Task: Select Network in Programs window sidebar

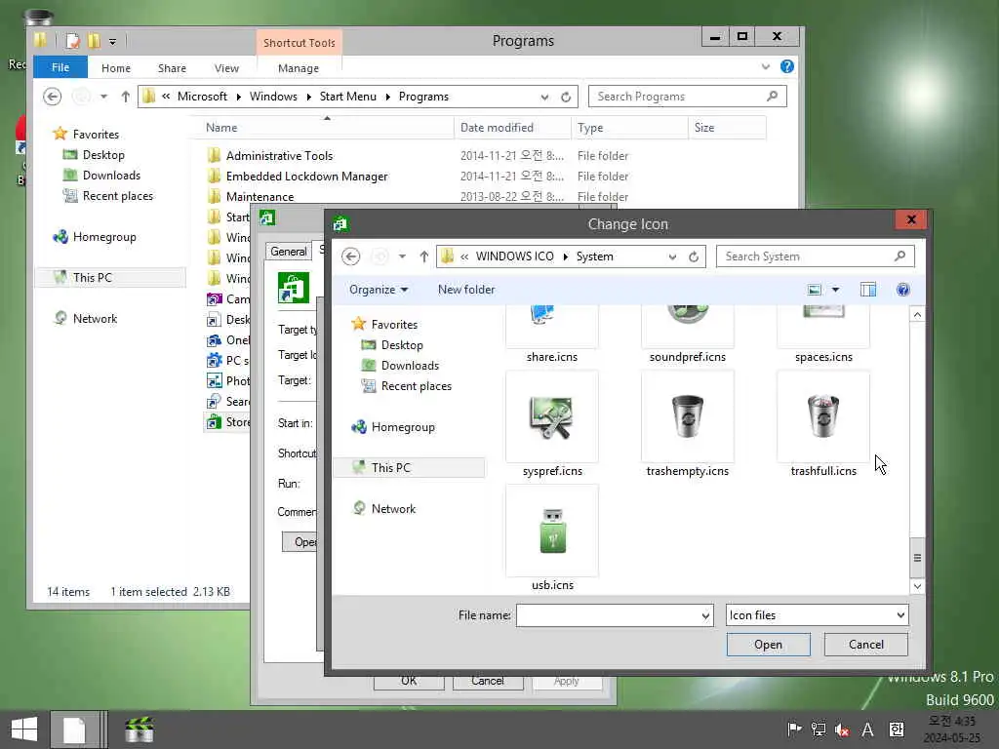Action: pos(95,319)
